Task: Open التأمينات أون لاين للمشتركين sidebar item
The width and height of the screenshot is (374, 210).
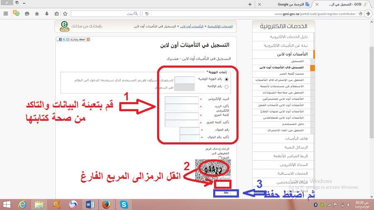Action: (x=283, y=99)
